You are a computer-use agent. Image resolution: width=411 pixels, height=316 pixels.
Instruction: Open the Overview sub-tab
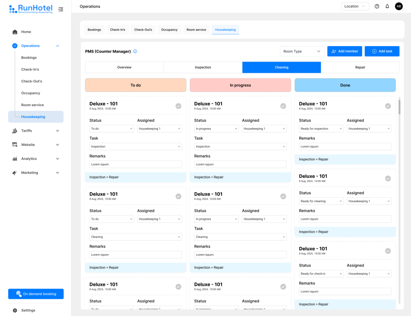124,67
